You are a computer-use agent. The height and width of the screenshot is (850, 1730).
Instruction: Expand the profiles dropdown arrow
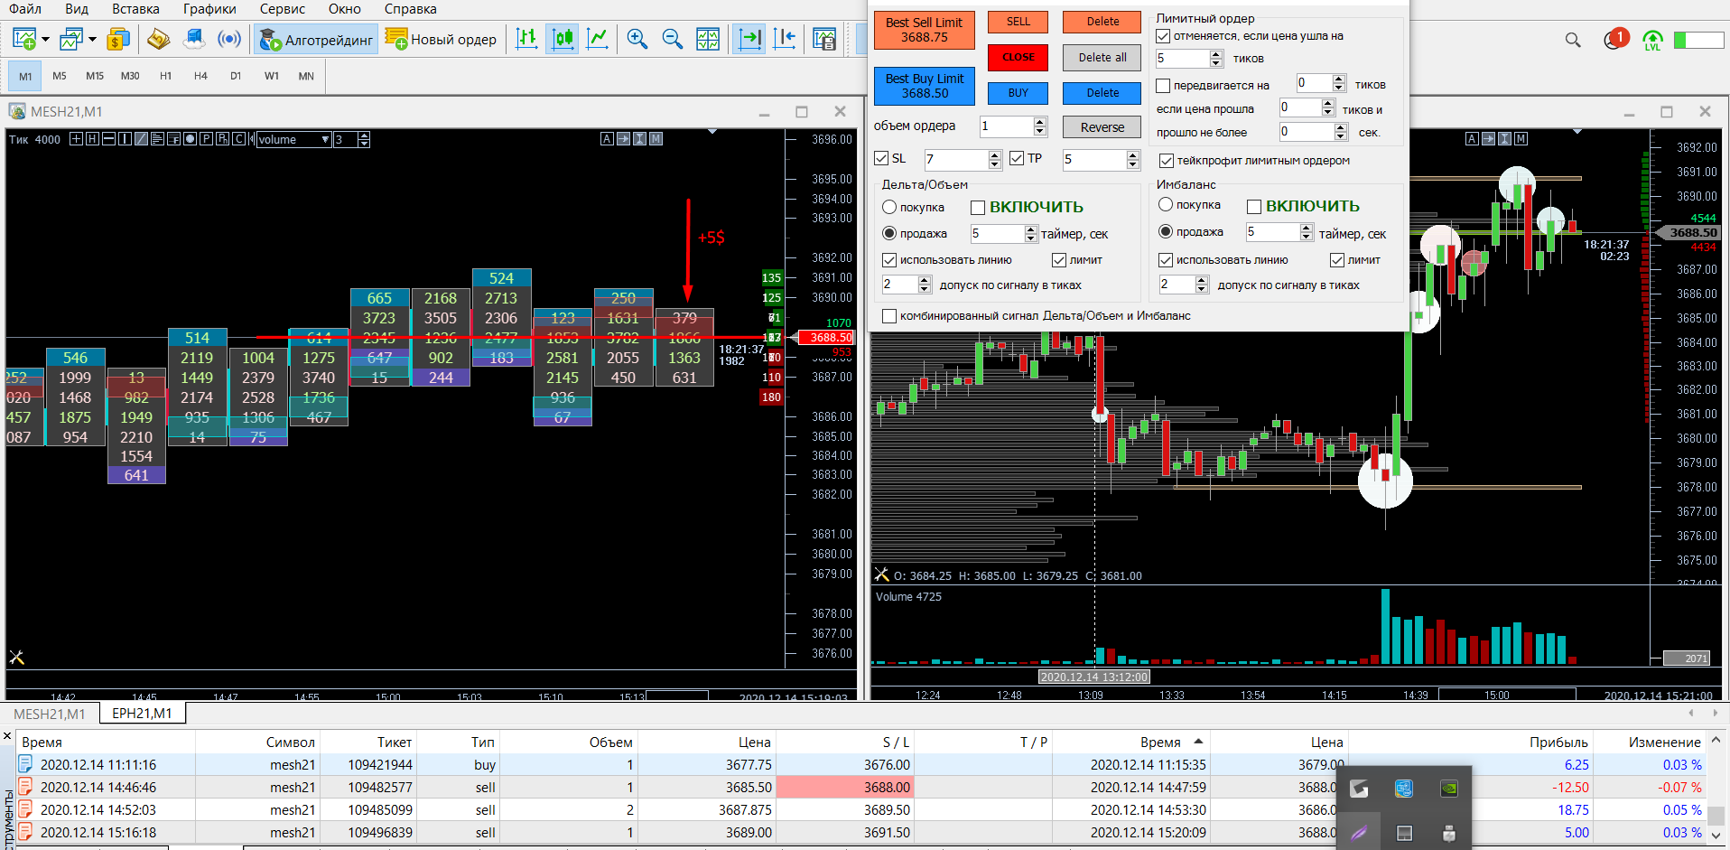click(92, 39)
